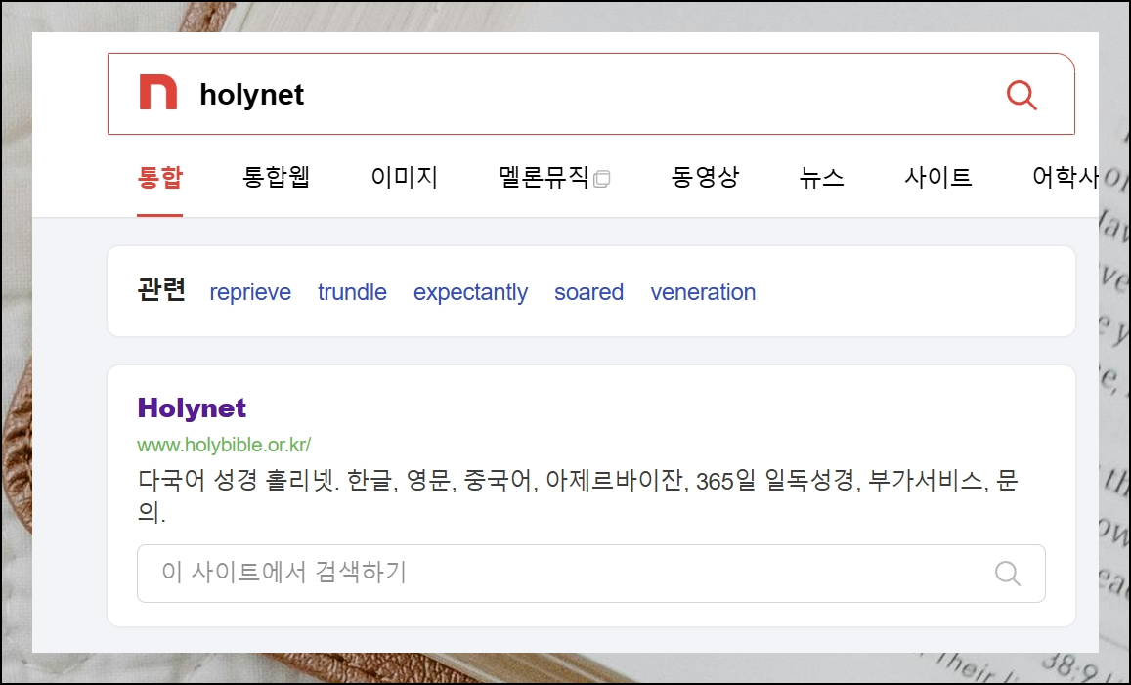Image resolution: width=1131 pixels, height=685 pixels.
Task: Click the red Nate logo icon
Action: [x=158, y=92]
